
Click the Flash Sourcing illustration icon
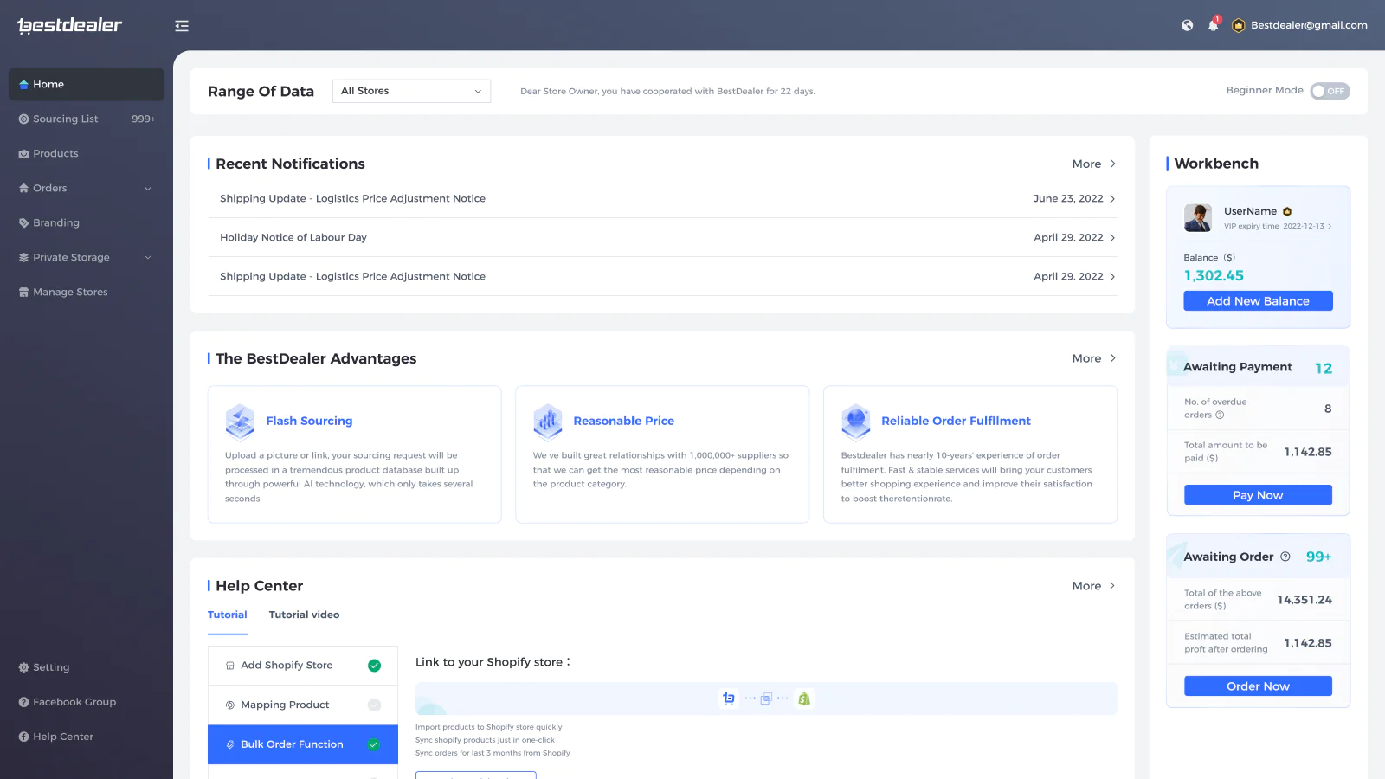[x=240, y=422]
